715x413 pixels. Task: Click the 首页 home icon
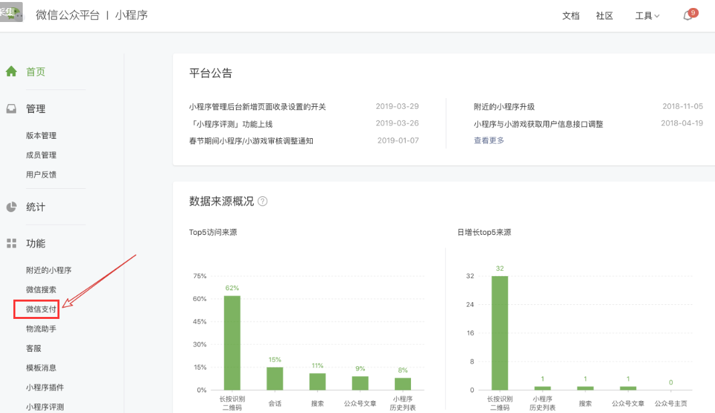[x=11, y=71]
